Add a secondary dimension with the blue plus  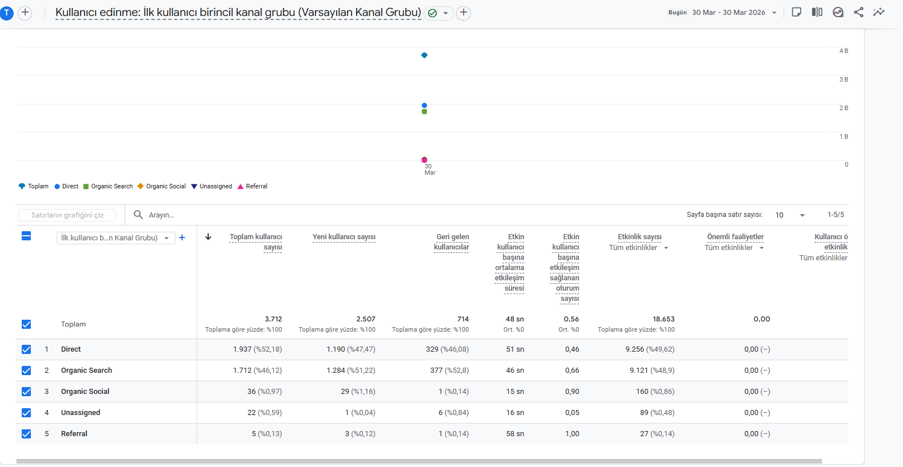[182, 237]
